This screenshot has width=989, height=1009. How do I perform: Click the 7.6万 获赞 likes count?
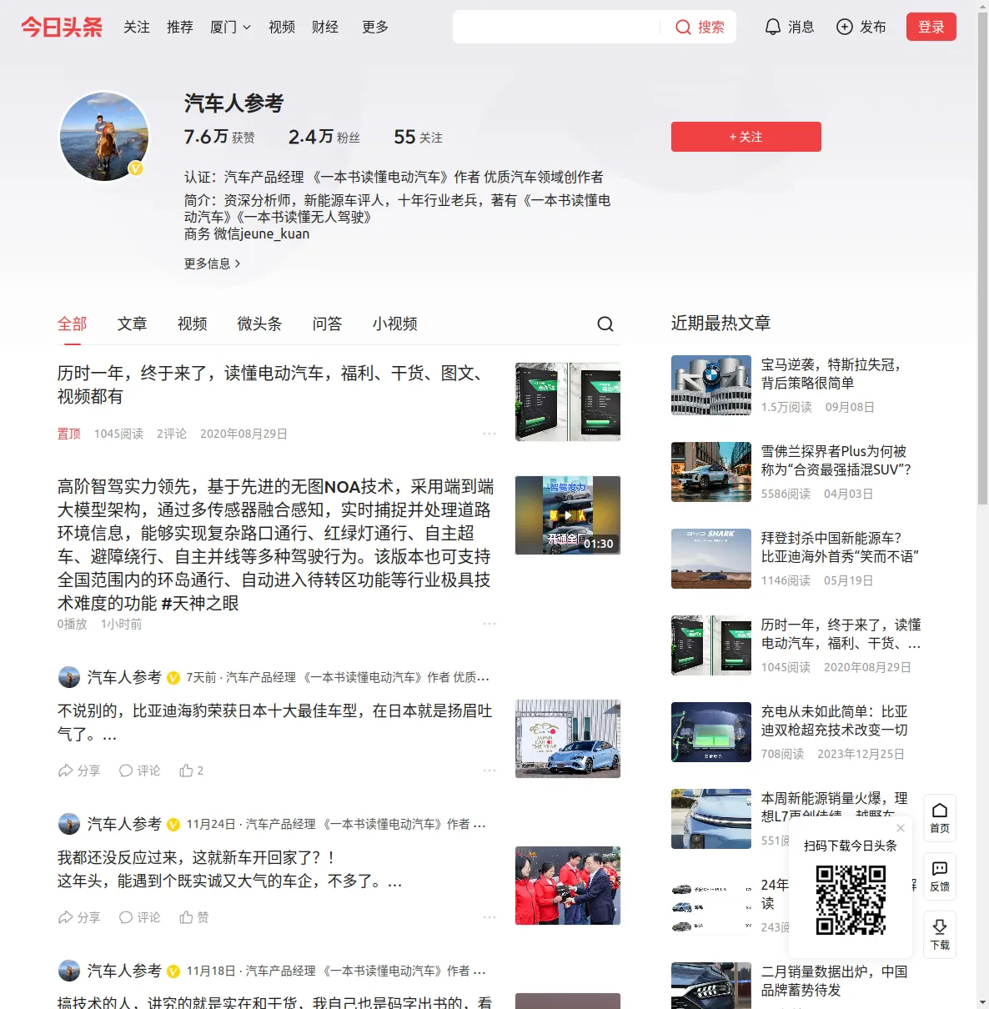(220, 137)
